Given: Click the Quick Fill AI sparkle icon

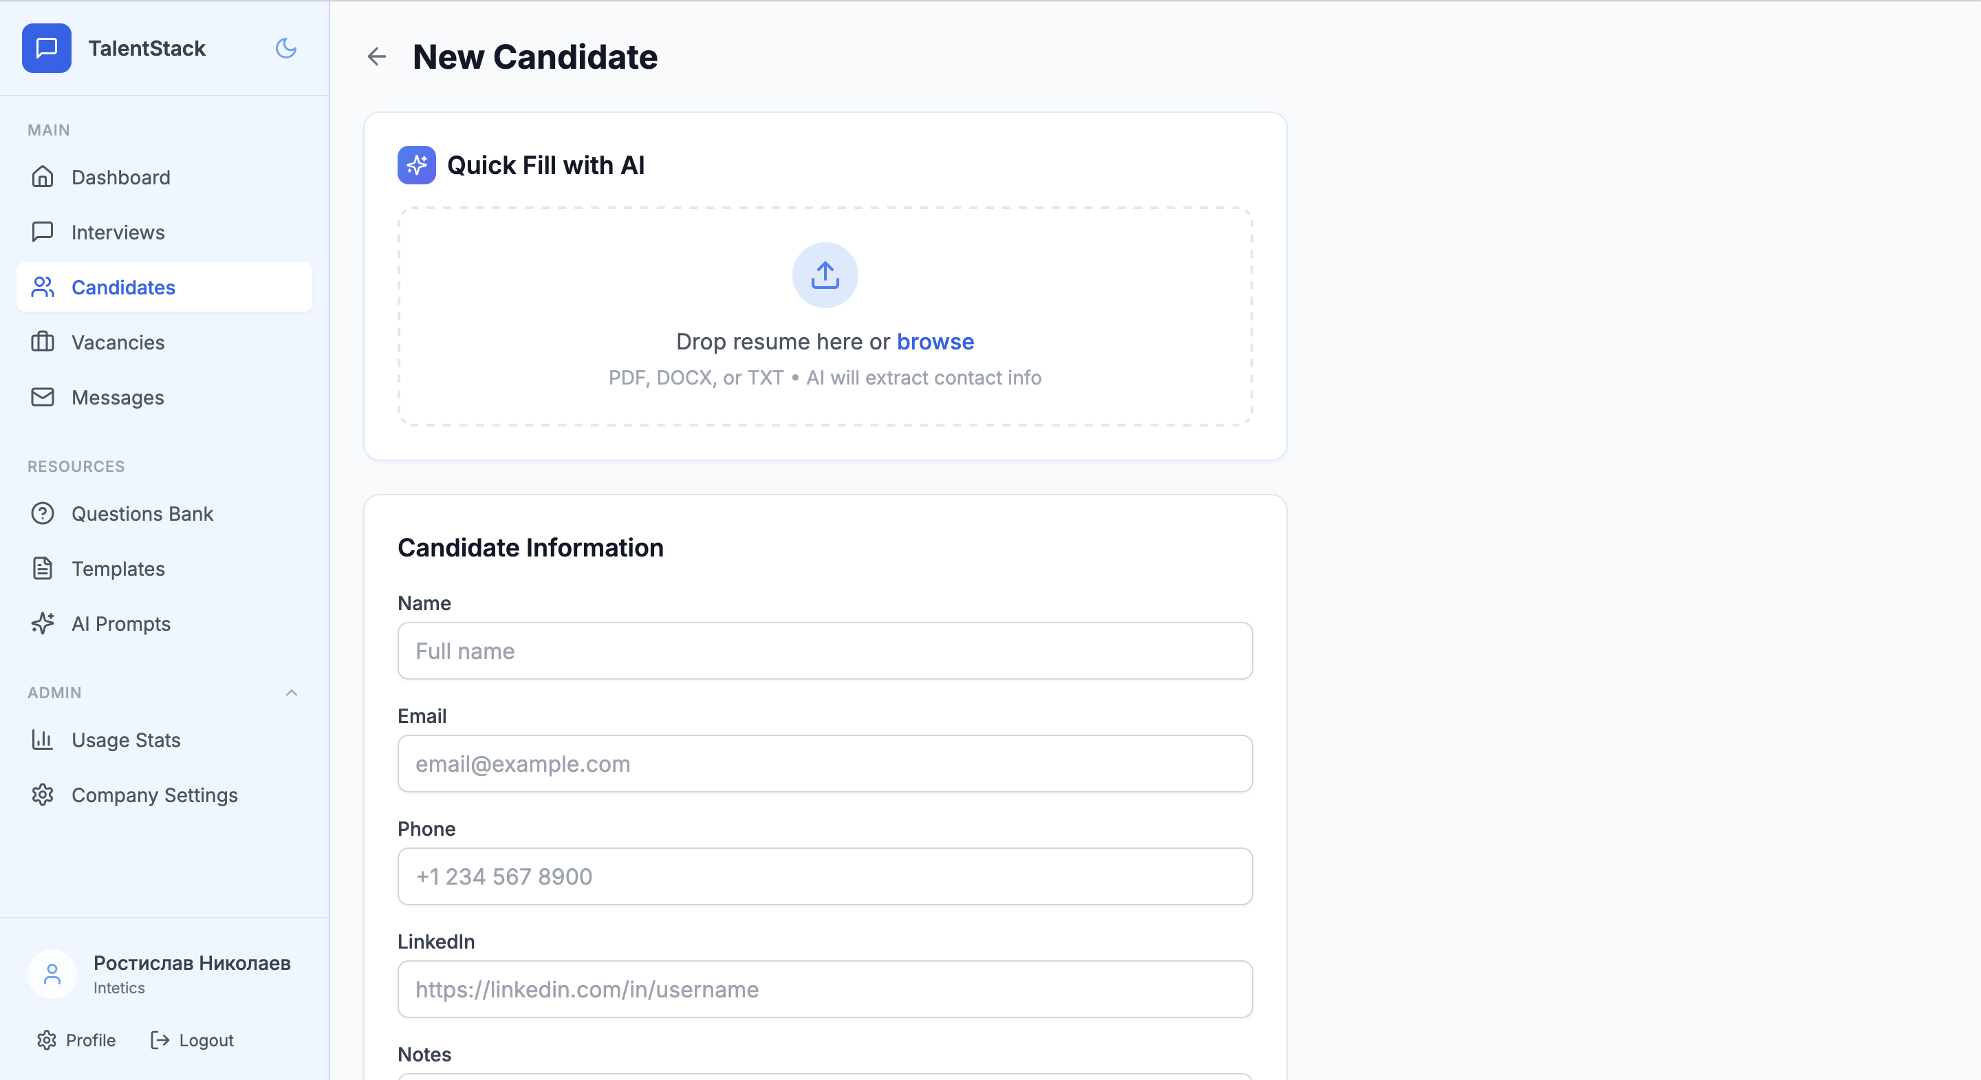Looking at the screenshot, I should point(416,165).
